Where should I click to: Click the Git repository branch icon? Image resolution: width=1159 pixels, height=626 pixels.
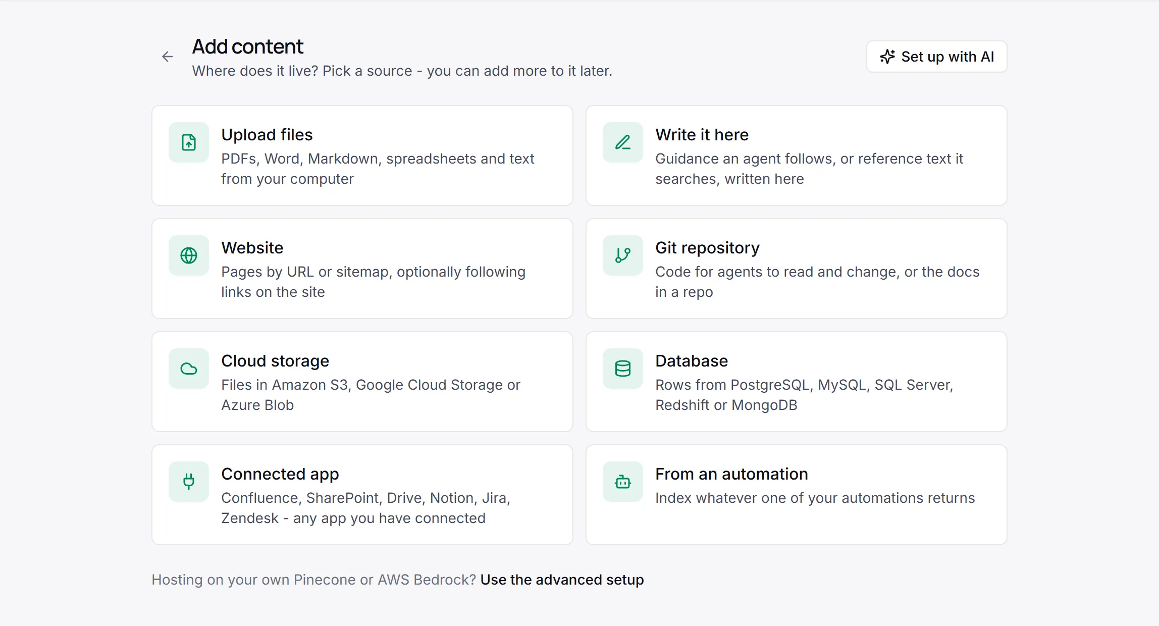click(x=623, y=255)
